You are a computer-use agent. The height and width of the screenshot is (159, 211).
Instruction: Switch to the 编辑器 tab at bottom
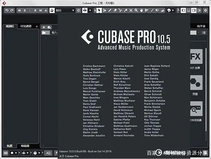[x=25, y=146]
